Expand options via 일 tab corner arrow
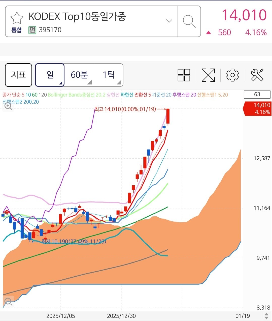This screenshot has height=321, width=272. click(x=61, y=83)
